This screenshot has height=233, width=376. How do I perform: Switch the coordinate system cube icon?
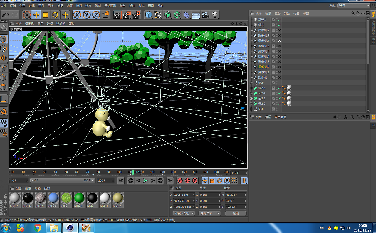pyautogui.click(x=106, y=15)
